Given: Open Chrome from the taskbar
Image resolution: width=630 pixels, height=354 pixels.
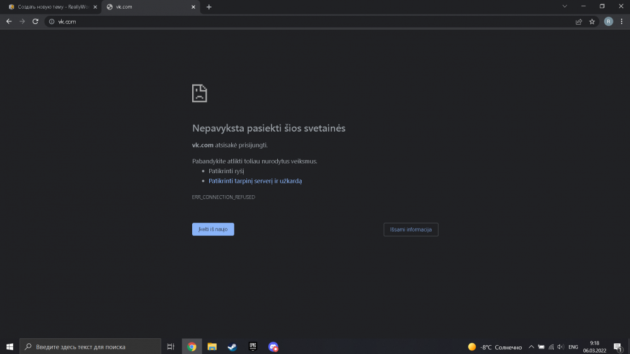Looking at the screenshot, I should pos(192,346).
